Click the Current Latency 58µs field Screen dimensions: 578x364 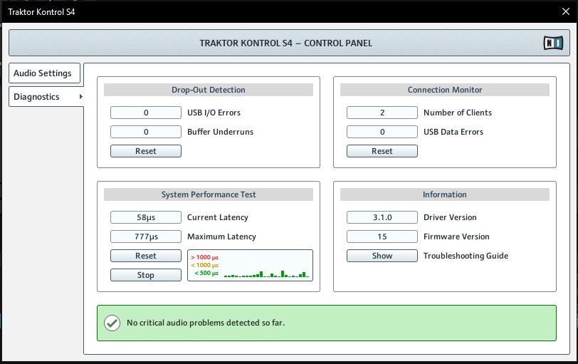click(x=146, y=217)
